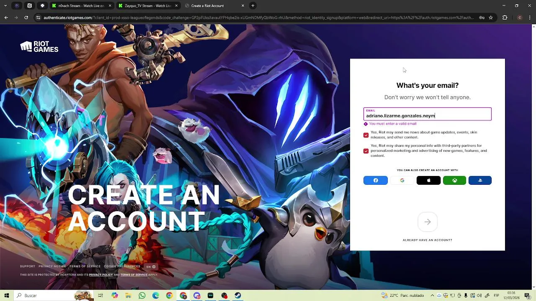Open the weather widget showing 22°C
The width and height of the screenshot is (536, 301).
tap(404, 296)
